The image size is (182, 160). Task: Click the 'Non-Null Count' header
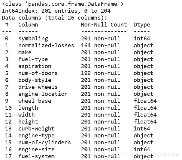[104, 25]
